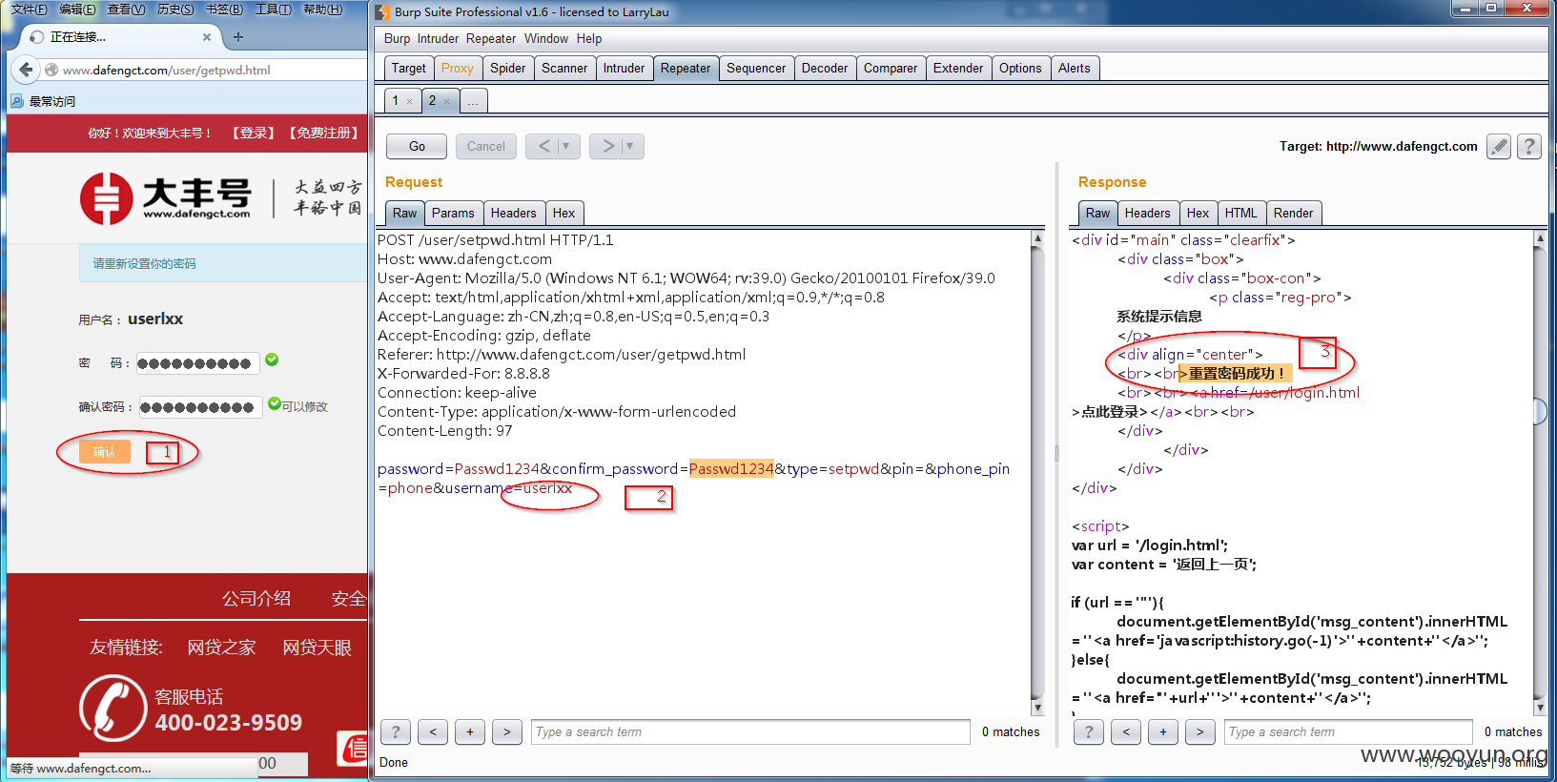
Task: Click the 最常访问 bookmarks icon
Action: [x=17, y=101]
